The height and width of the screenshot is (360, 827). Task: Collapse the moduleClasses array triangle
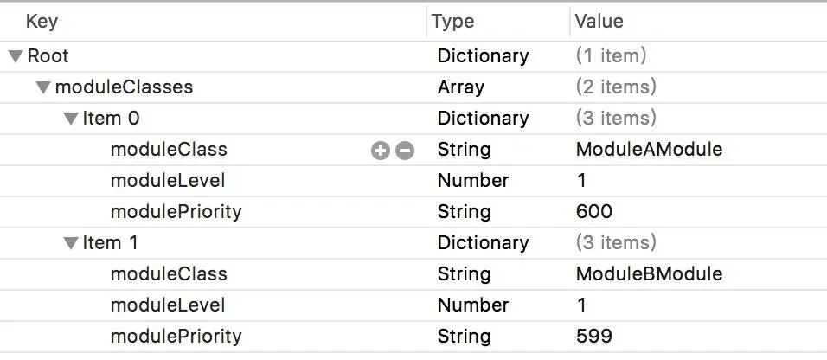point(43,88)
